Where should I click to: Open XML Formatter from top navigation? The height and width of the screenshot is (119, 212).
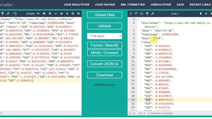click(132, 5)
